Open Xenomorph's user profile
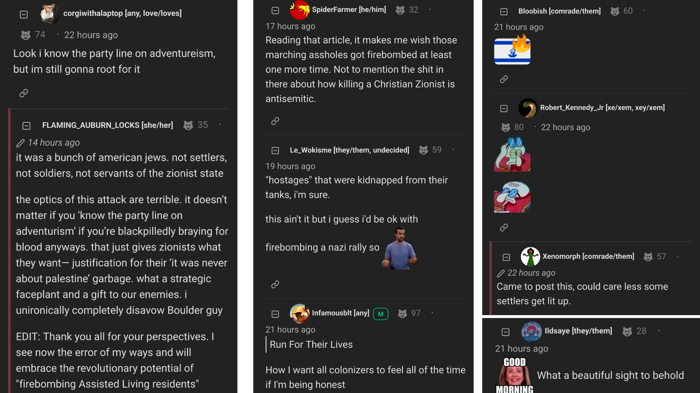700x393 pixels. point(588,256)
